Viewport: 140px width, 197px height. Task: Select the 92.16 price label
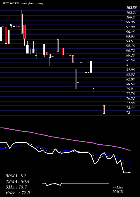click(130, 46)
